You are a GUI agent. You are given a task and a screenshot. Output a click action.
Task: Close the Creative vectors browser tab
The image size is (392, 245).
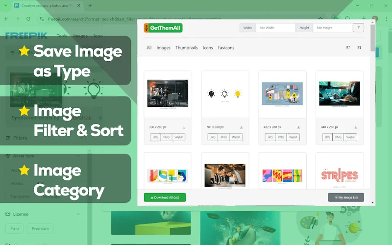78,5
